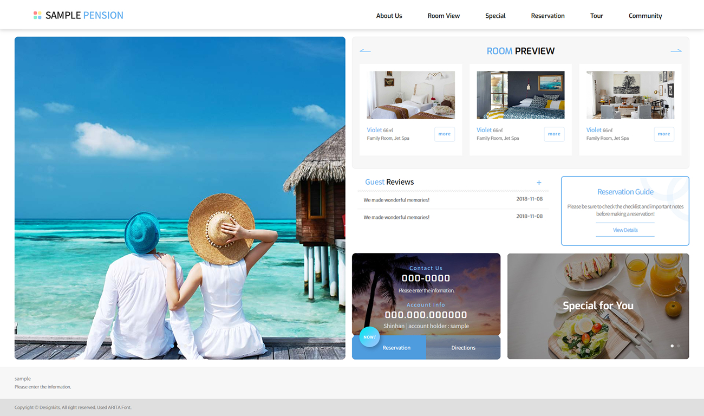Select the first Violet room thumbnail image

pyautogui.click(x=410, y=94)
